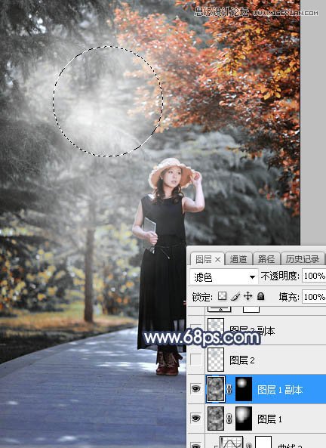Toggle mask link icon on 图层 1 副本
Viewport: 326px width, 448px height.
(229, 389)
